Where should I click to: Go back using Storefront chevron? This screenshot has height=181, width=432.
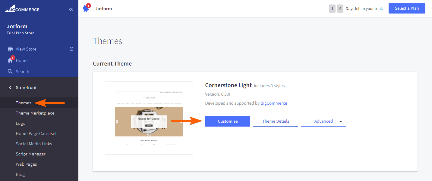[x=10, y=87]
